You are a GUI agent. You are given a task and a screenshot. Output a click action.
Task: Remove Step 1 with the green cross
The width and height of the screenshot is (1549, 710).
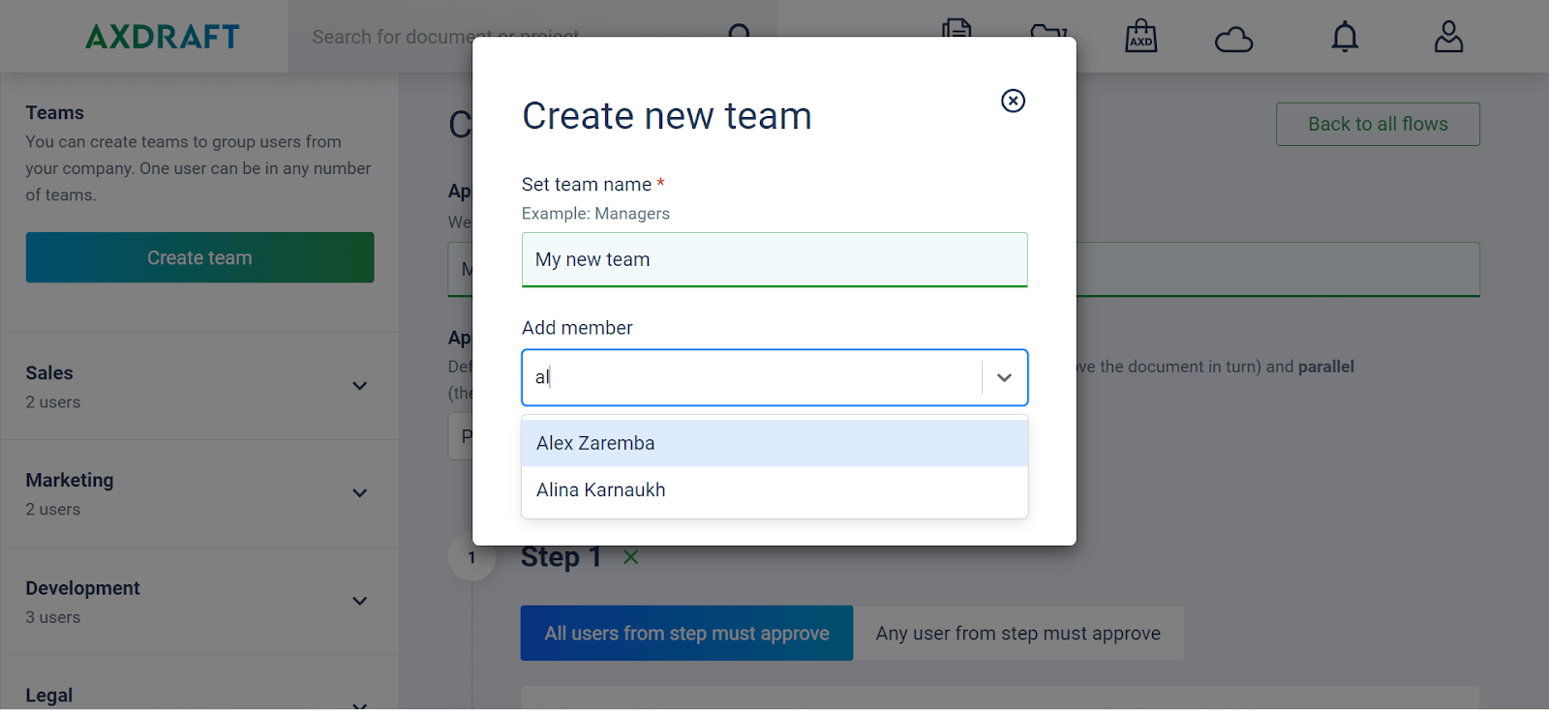coord(631,557)
